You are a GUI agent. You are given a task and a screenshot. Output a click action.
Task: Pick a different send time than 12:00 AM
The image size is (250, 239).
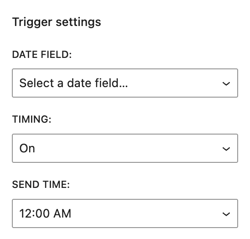[125, 213]
